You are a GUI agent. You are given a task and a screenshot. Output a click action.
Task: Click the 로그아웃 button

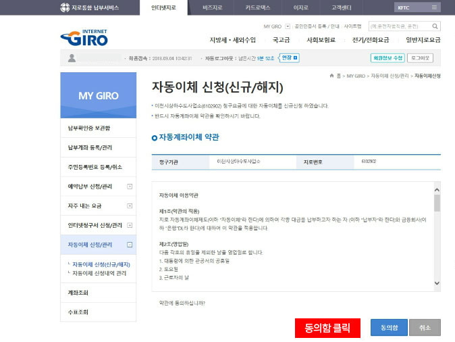pyautogui.click(x=420, y=58)
